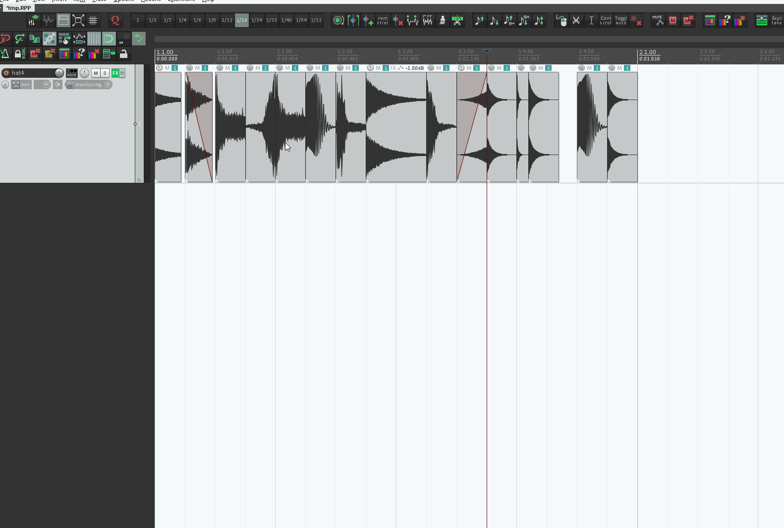Click the open padlock icon
This screenshot has width=784, height=528.
click(x=124, y=53)
